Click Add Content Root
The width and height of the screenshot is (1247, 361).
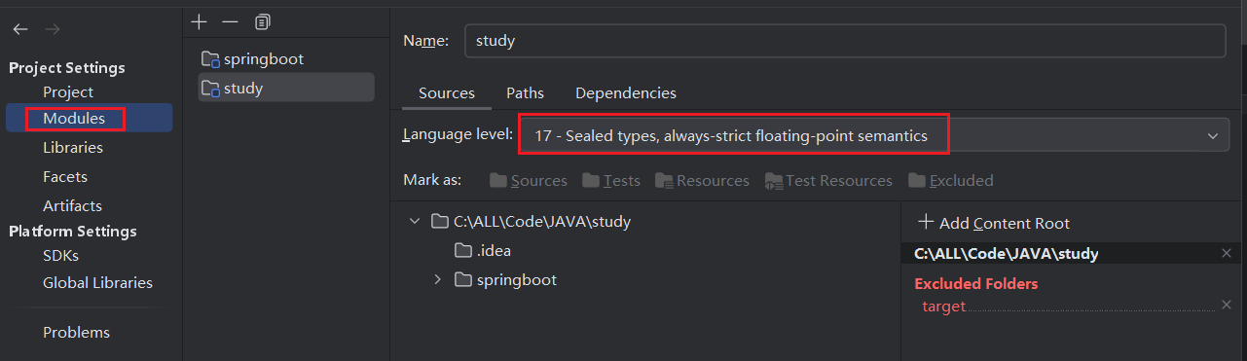994,223
